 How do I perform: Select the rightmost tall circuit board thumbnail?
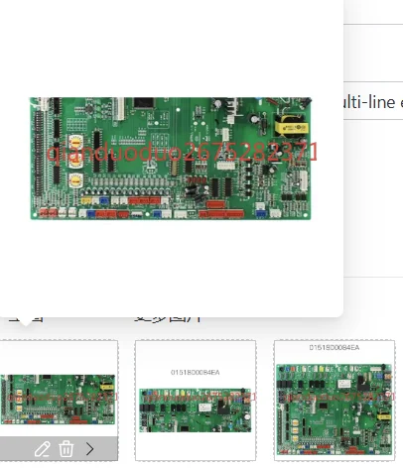[x=335, y=401]
